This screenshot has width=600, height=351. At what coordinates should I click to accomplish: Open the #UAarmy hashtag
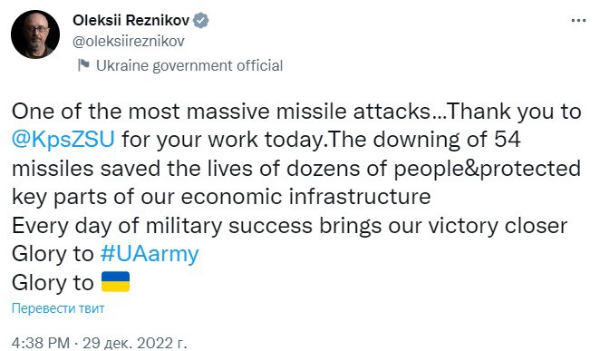[150, 254]
